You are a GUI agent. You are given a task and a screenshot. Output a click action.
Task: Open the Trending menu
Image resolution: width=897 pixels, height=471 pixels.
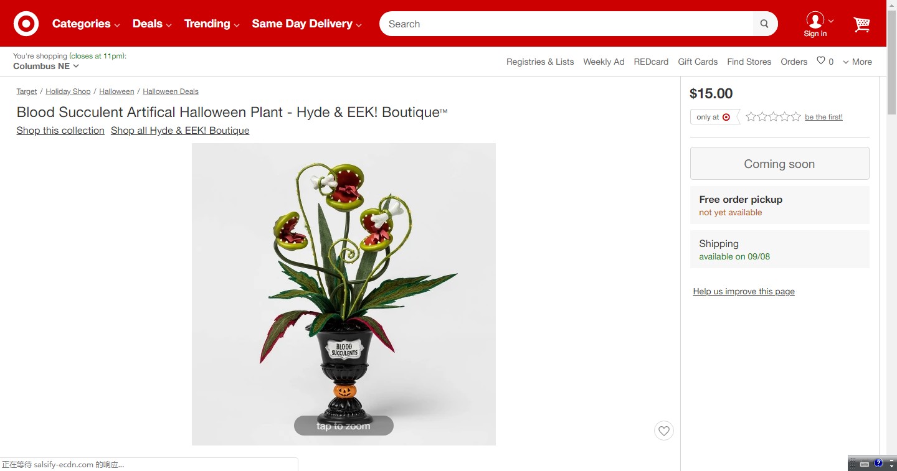(x=212, y=24)
